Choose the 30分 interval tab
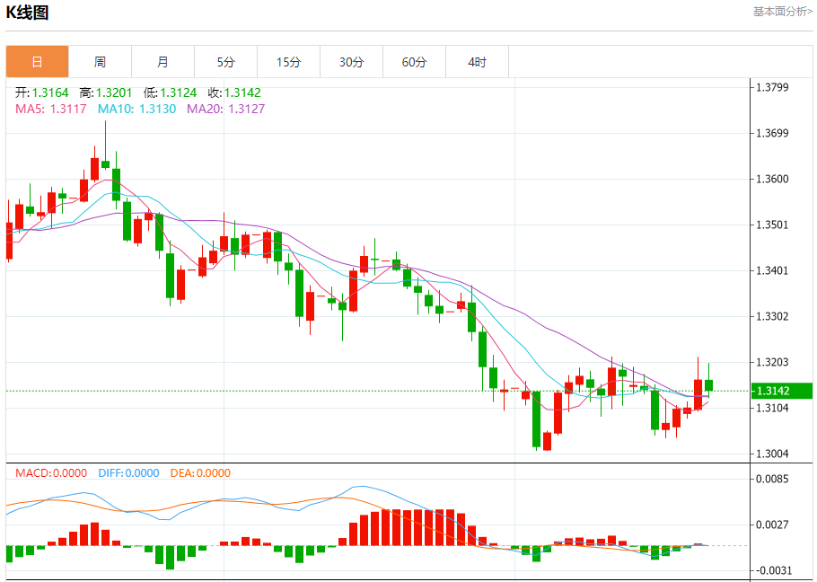 pyautogui.click(x=351, y=62)
